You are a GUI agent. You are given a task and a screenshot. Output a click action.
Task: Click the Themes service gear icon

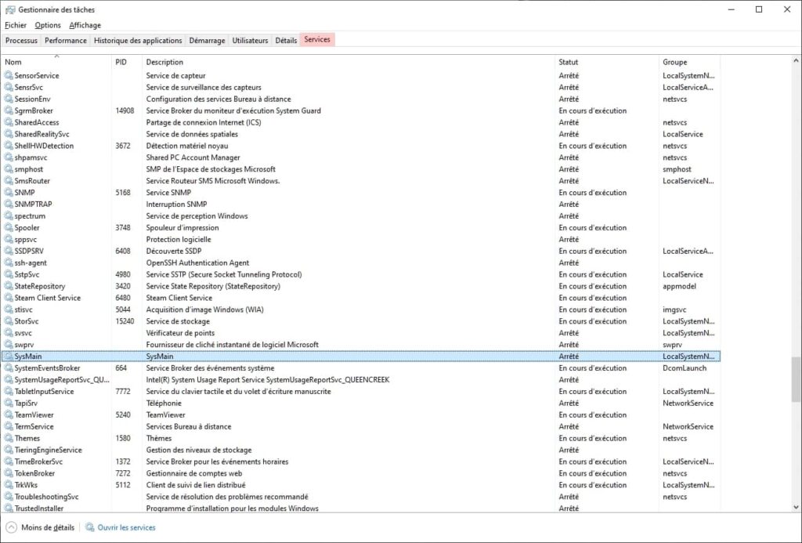(9, 439)
